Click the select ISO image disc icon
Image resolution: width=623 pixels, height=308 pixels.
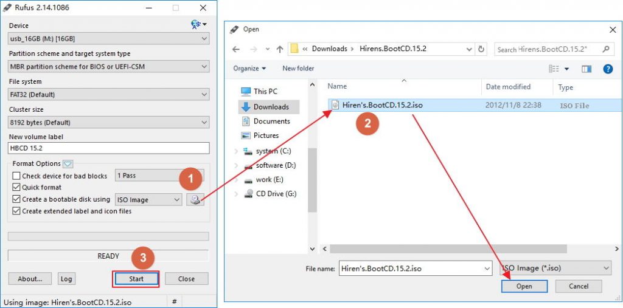click(195, 200)
